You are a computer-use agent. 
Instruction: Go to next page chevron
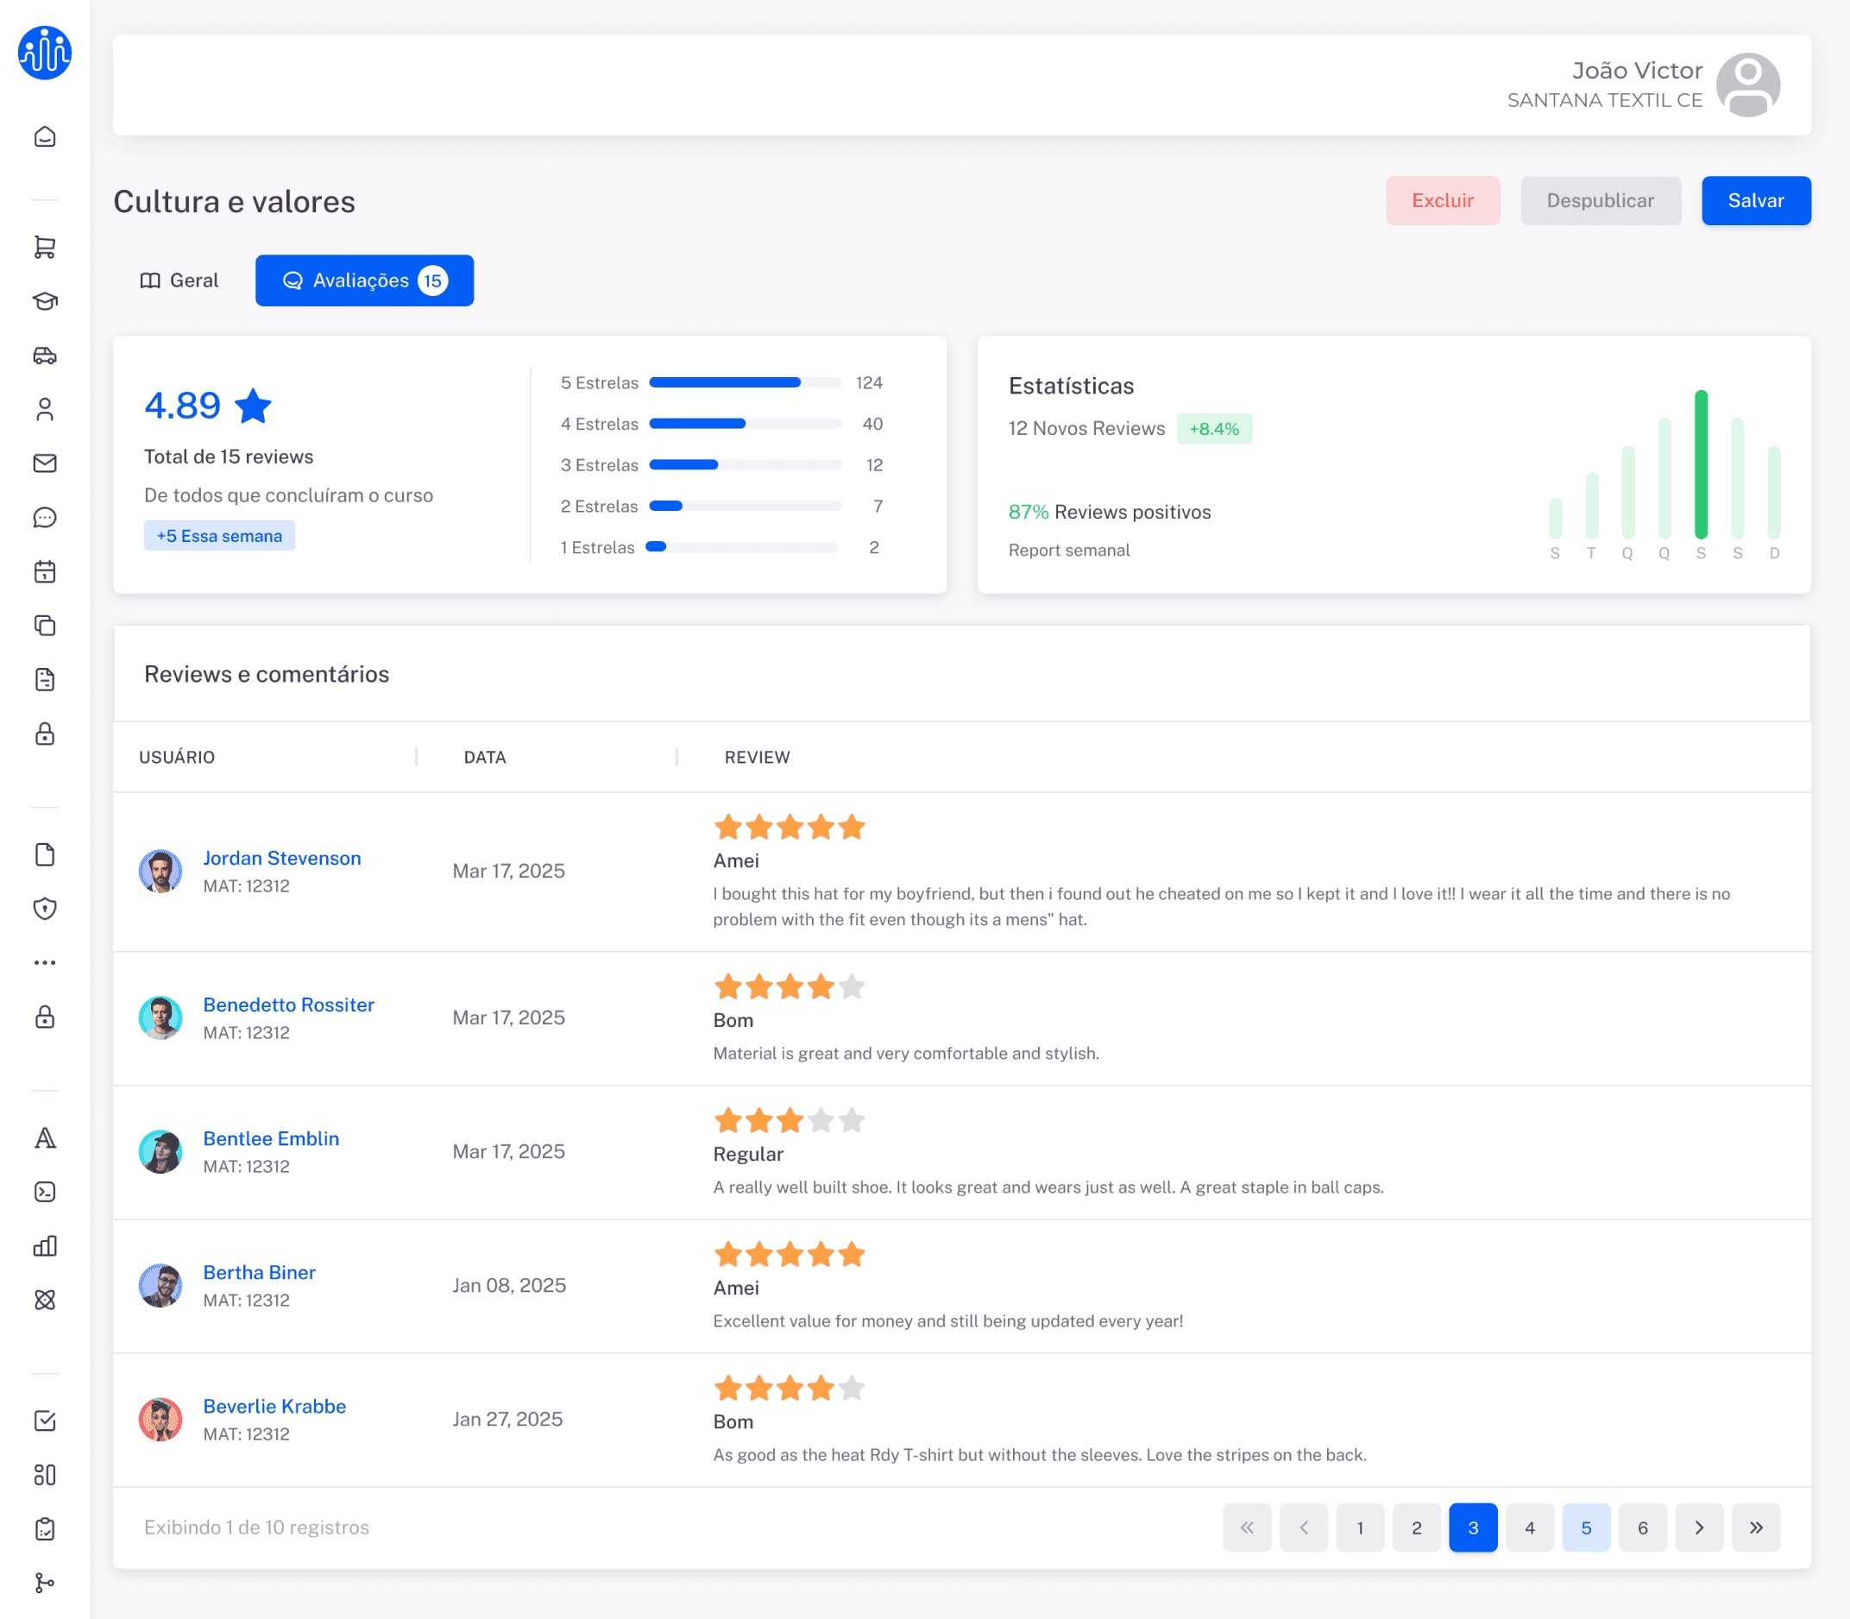click(1699, 1528)
